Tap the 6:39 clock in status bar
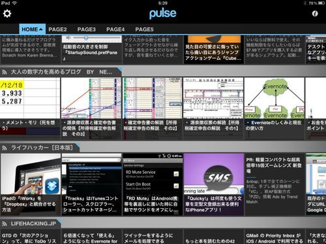The width and height of the screenshot is (326, 244). coord(163,3)
